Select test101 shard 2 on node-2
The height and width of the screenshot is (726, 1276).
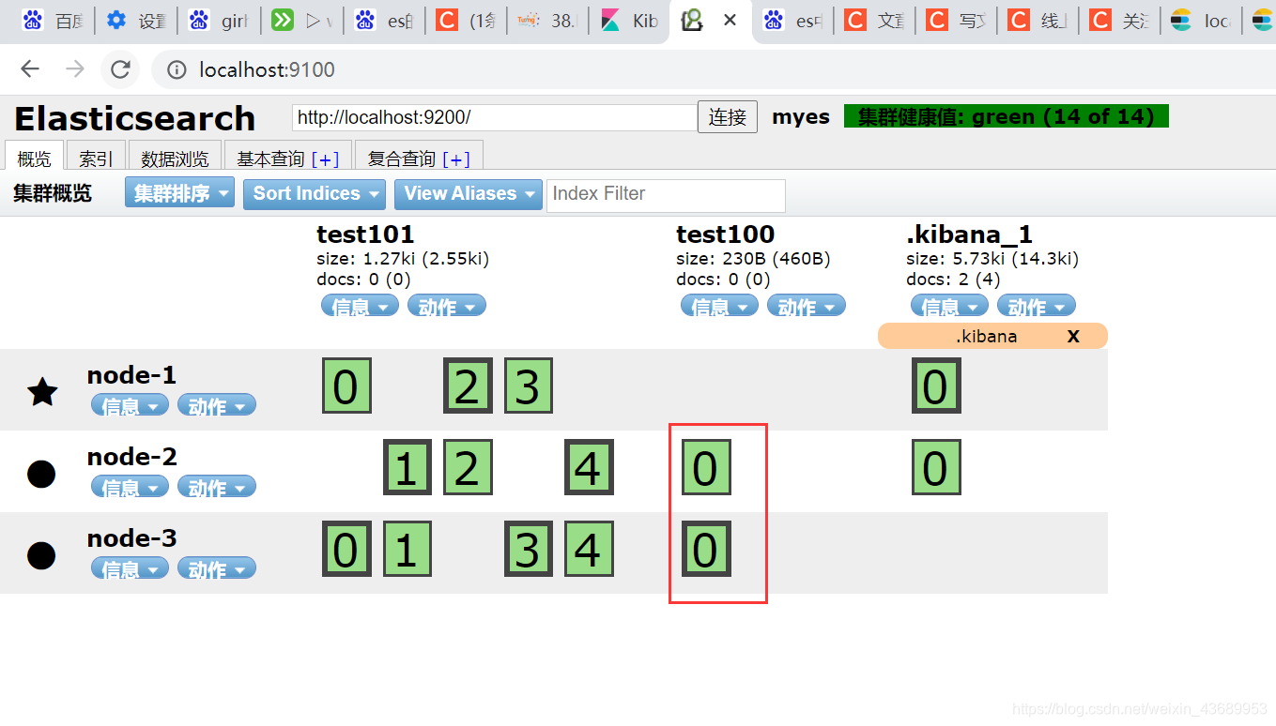click(x=468, y=467)
